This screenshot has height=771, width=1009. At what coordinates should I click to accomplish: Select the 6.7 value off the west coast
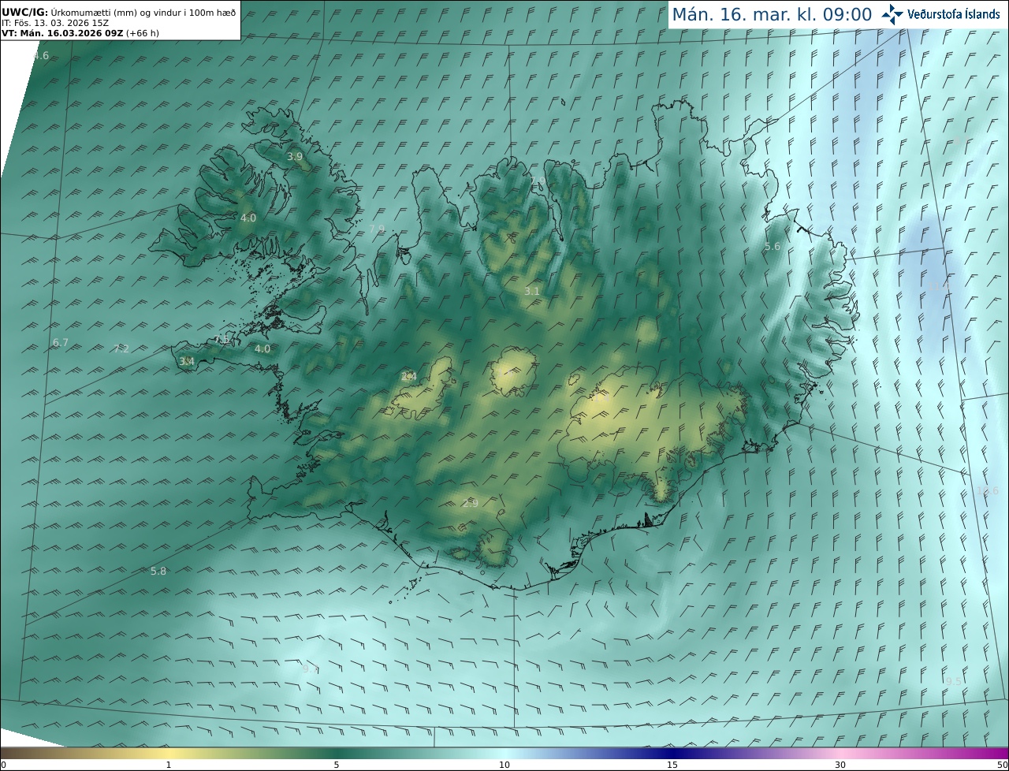coord(61,343)
